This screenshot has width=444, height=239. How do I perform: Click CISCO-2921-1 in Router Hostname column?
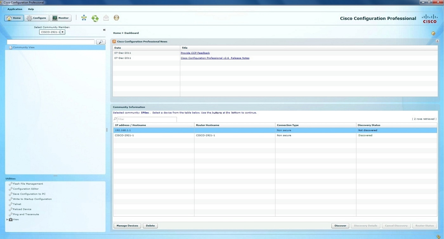pos(206,135)
